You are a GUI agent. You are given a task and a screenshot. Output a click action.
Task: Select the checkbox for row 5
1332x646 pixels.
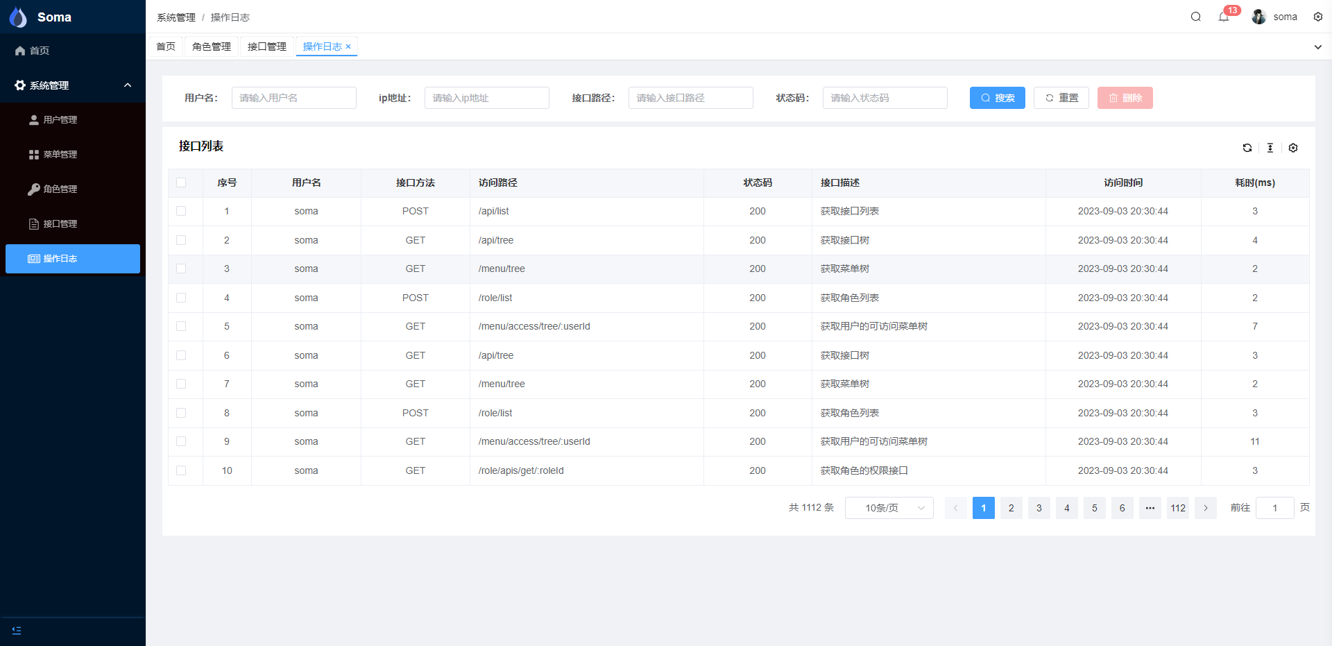181,326
